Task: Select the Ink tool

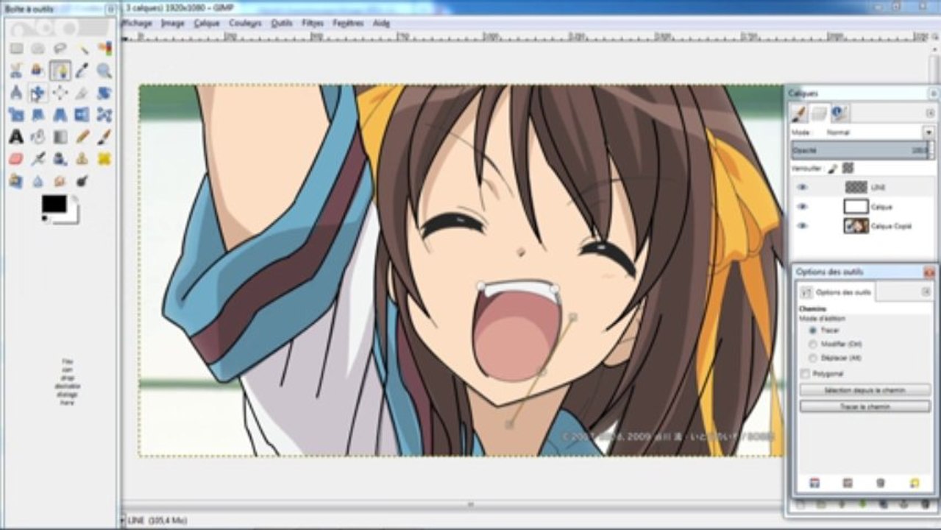Action: 60,159
